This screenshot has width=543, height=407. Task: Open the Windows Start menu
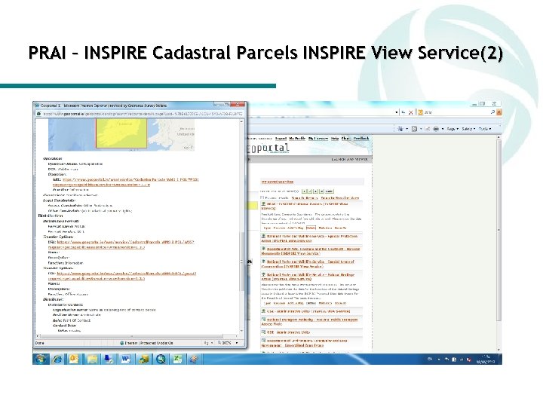click(41, 360)
